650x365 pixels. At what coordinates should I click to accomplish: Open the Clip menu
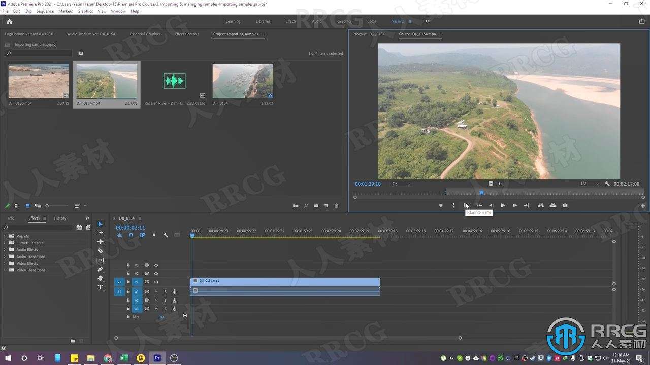coord(28,11)
